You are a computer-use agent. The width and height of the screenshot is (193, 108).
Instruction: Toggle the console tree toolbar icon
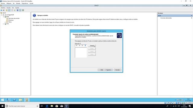[x=9, y=10]
